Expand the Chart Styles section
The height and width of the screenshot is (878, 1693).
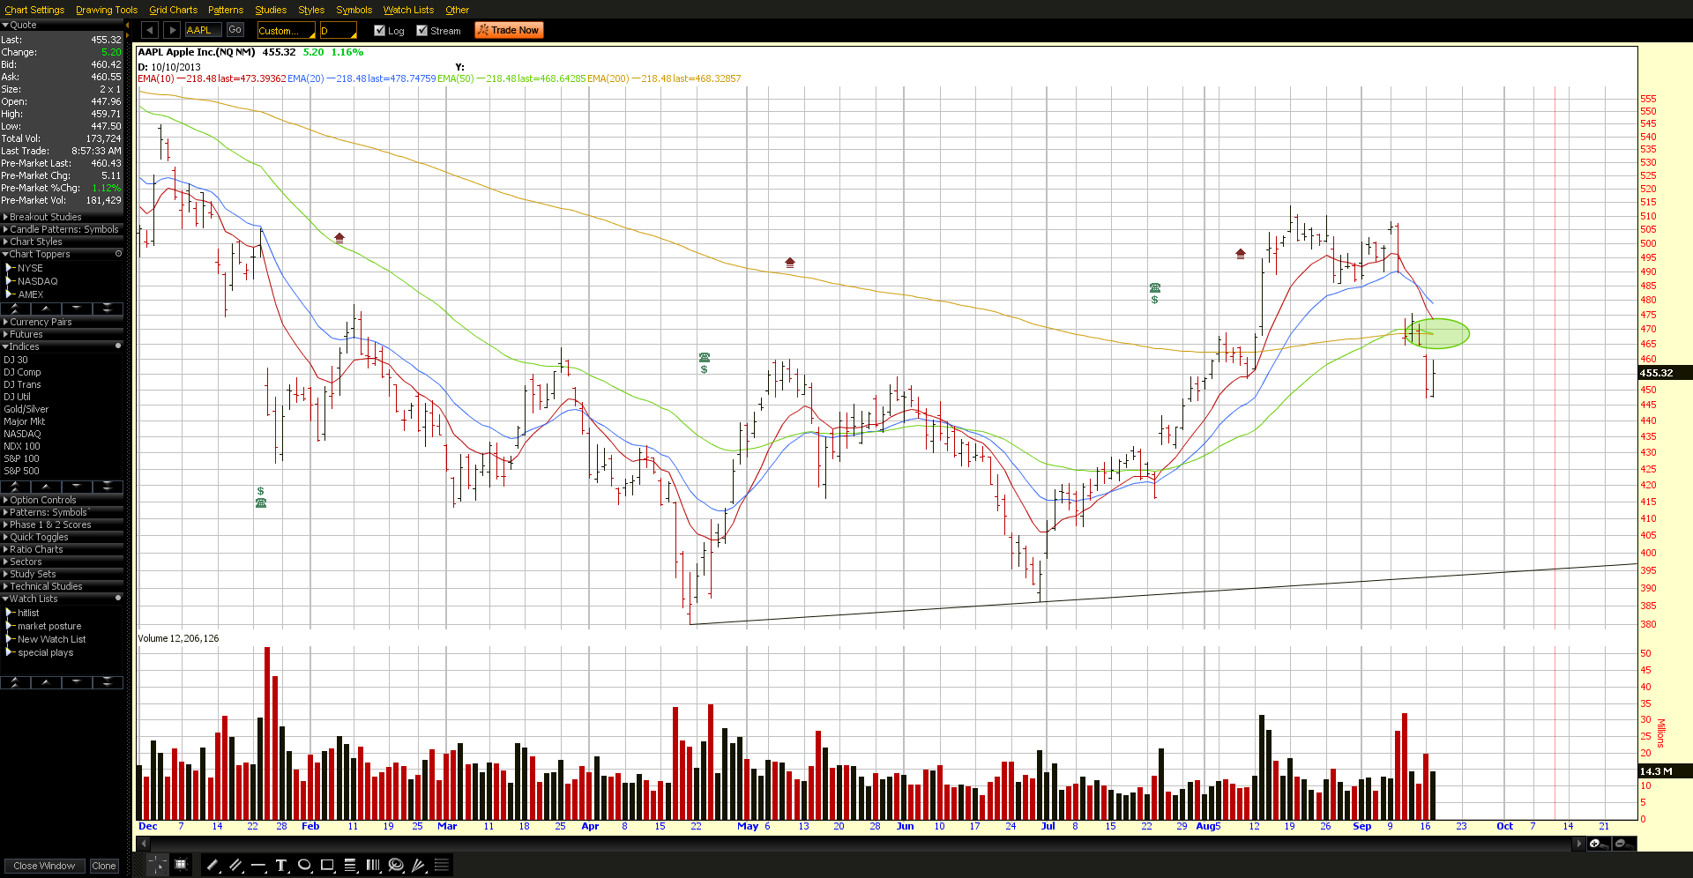pos(62,242)
